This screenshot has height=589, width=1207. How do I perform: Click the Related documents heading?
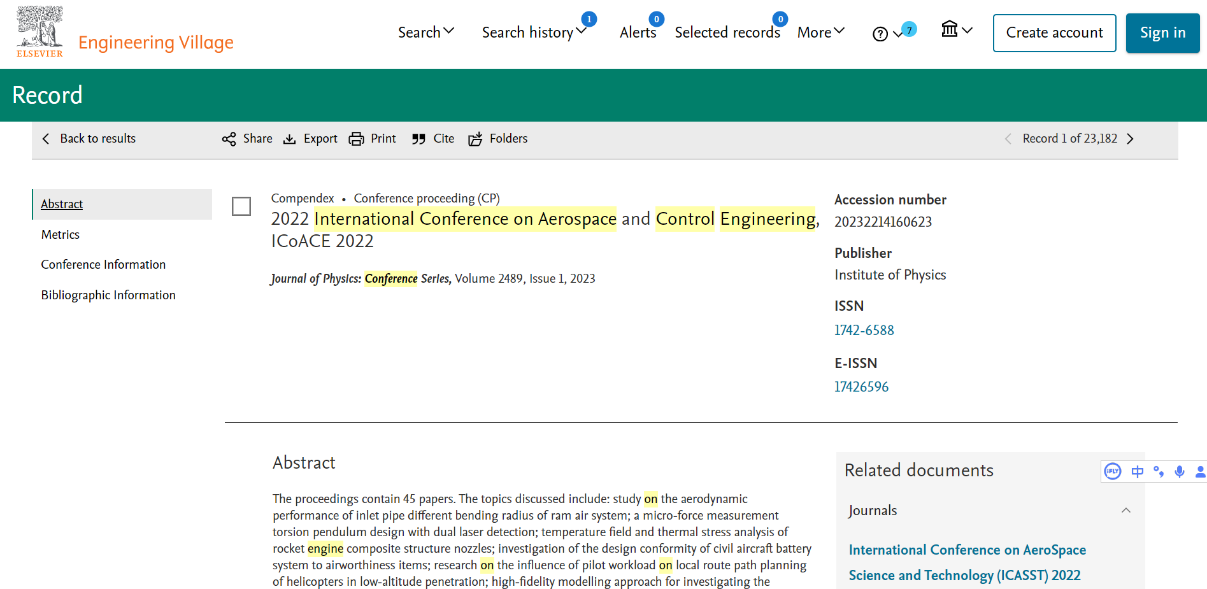(x=919, y=470)
